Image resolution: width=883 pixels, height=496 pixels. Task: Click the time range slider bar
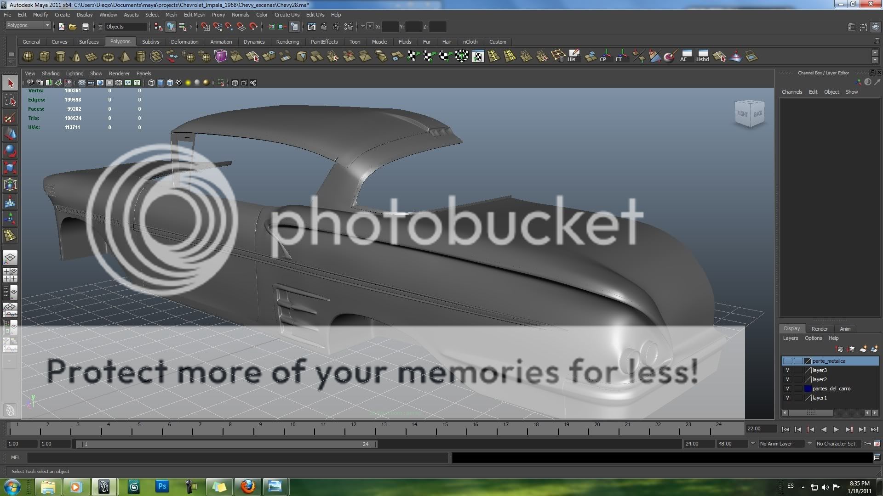226,444
